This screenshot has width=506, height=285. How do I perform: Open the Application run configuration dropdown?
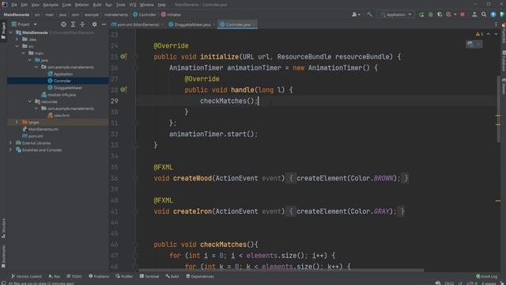pos(396,14)
